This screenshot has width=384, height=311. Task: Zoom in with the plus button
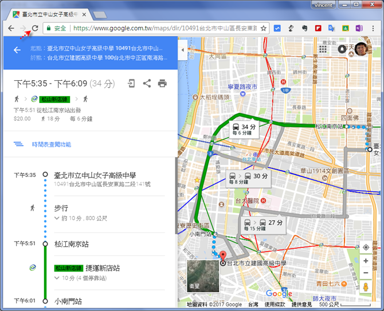coord(366,261)
